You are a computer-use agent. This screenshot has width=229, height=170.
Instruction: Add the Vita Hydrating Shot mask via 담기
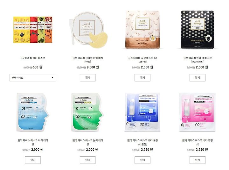142,160
